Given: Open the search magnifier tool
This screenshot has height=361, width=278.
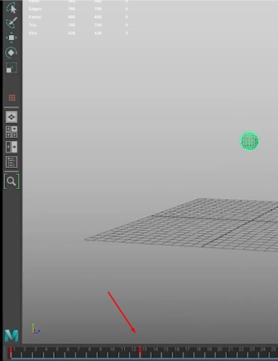Looking at the screenshot, I should pos(11,182).
